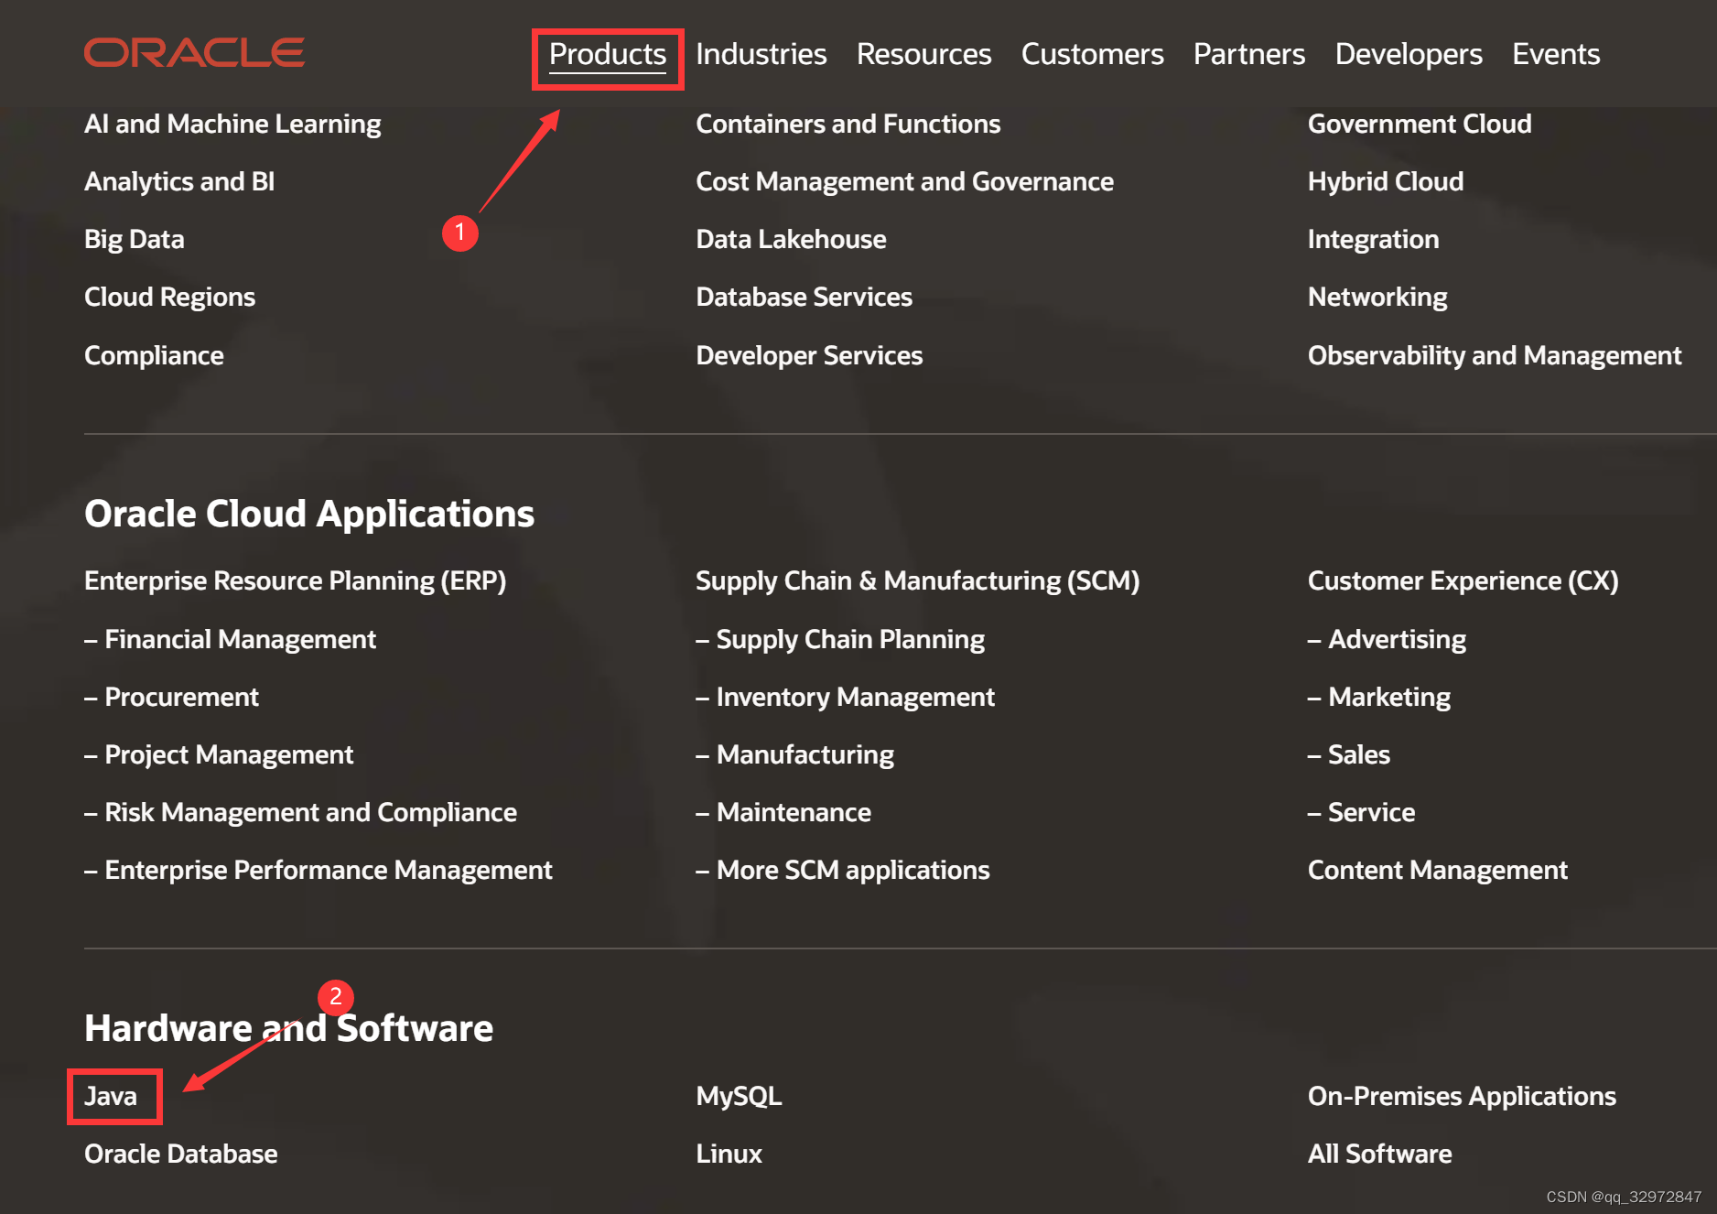Image resolution: width=1717 pixels, height=1214 pixels.
Task: Open Observability and Management
Action: tap(1495, 355)
